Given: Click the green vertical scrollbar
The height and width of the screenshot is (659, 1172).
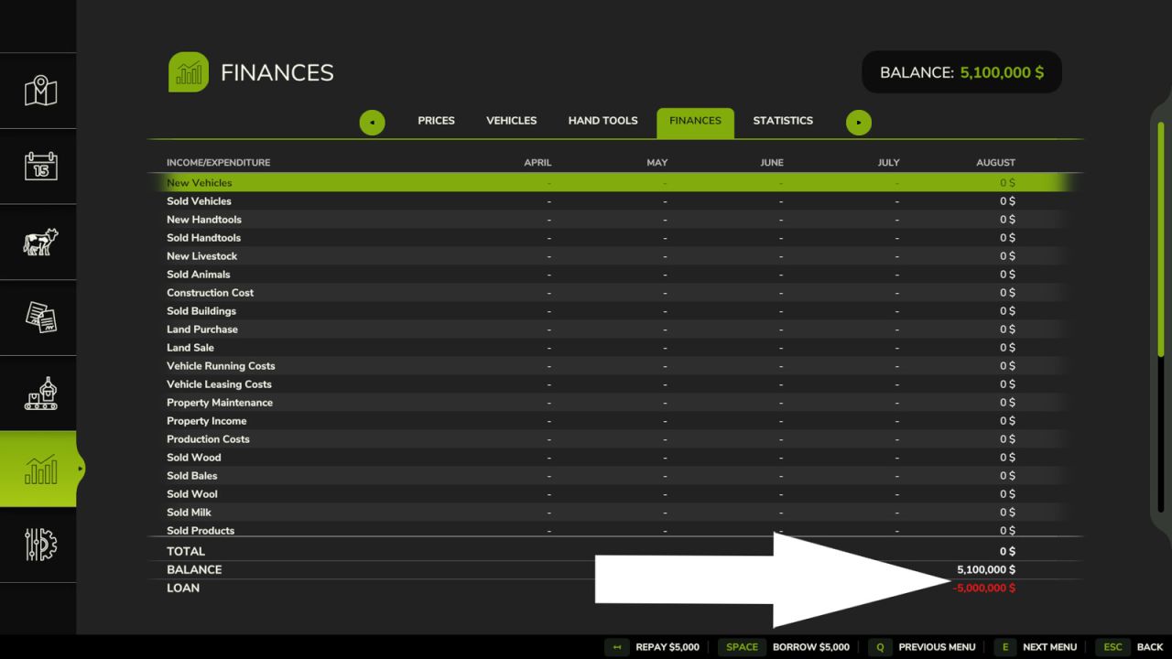Looking at the screenshot, I should click(1161, 238).
